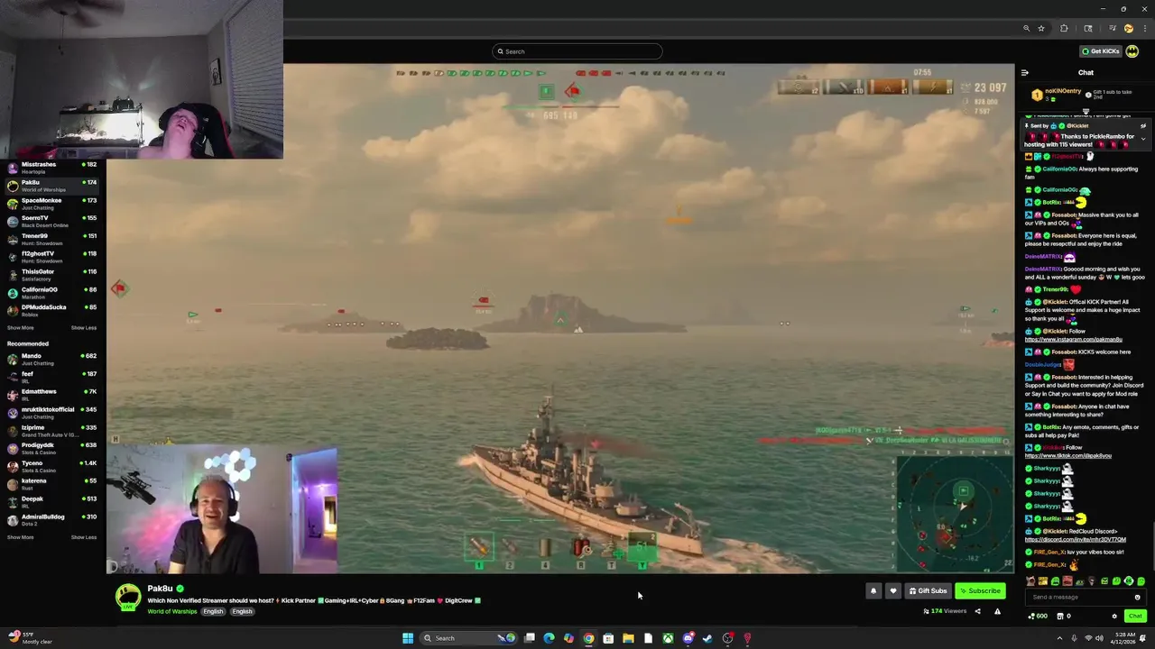The image size is (1155, 649).
Task: Open Pak8u's channel avatar
Action: click(128, 597)
